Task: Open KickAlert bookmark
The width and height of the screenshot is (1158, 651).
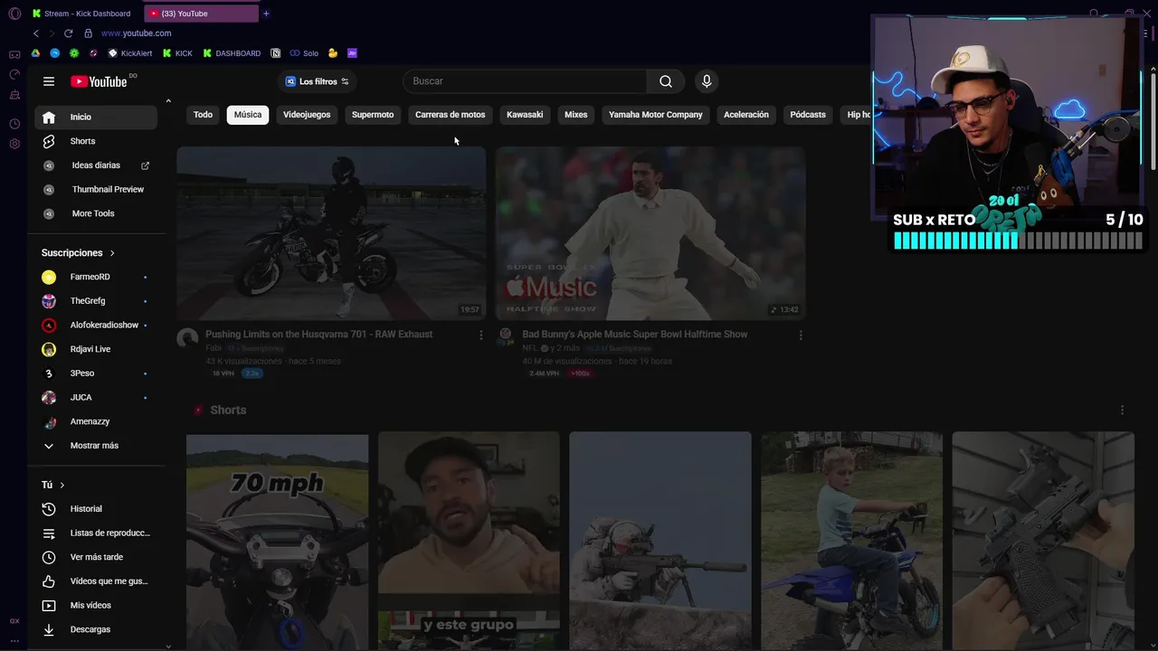Action: pyautogui.click(x=130, y=53)
